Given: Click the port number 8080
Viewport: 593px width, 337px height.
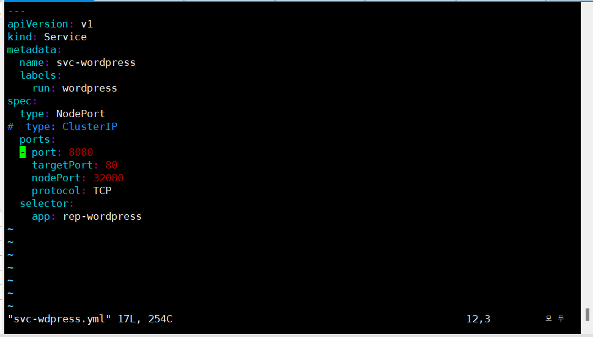Looking at the screenshot, I should tap(81, 152).
